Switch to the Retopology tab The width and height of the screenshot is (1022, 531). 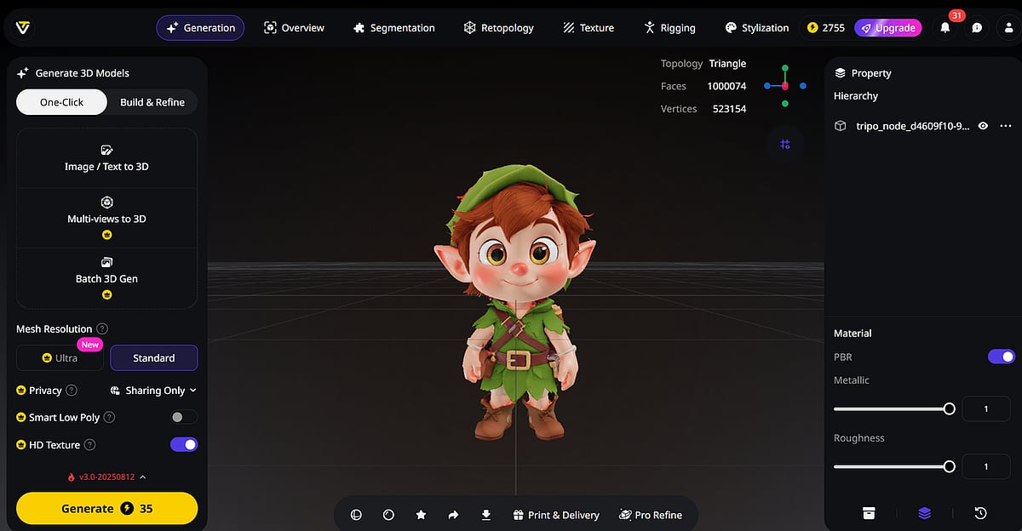[x=499, y=28]
